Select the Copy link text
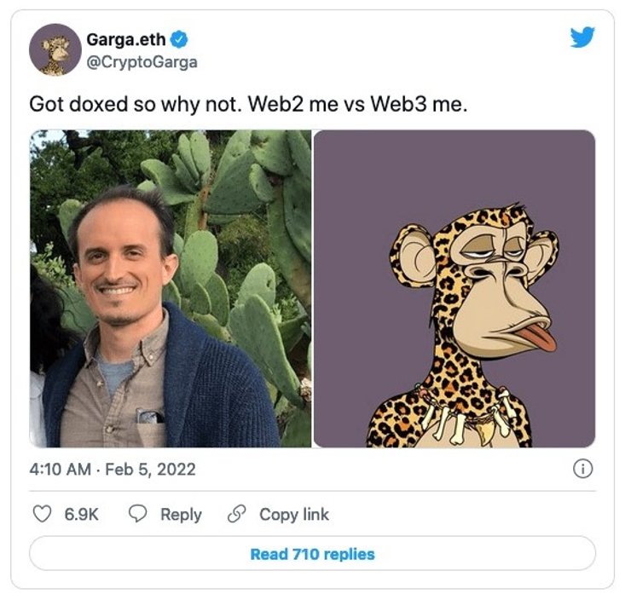The height and width of the screenshot is (600, 631). [293, 514]
